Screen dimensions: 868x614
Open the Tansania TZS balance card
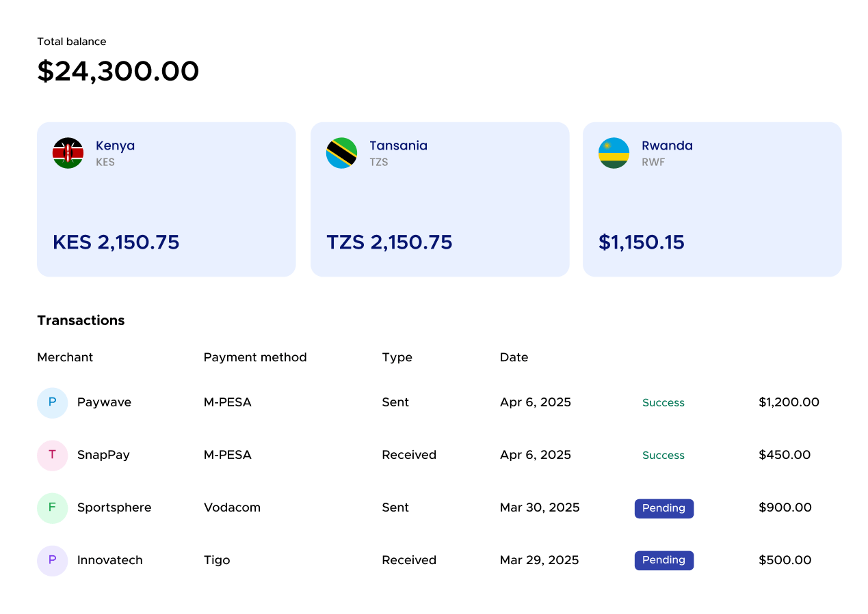[439, 199]
